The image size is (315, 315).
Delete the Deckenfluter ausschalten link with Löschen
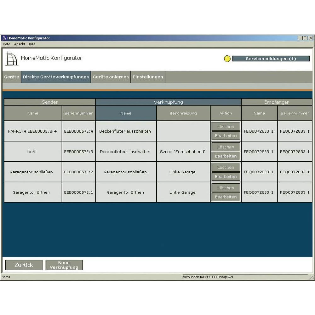click(x=226, y=127)
